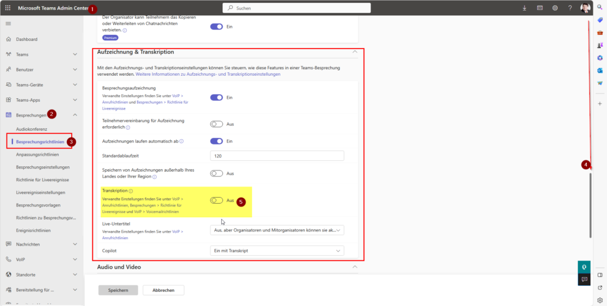Click the download icon in header

(524, 8)
